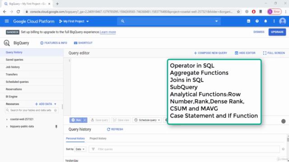Click the Save view button
Image resolution: width=289 pixels, height=162 pixels.
pos(121,120)
